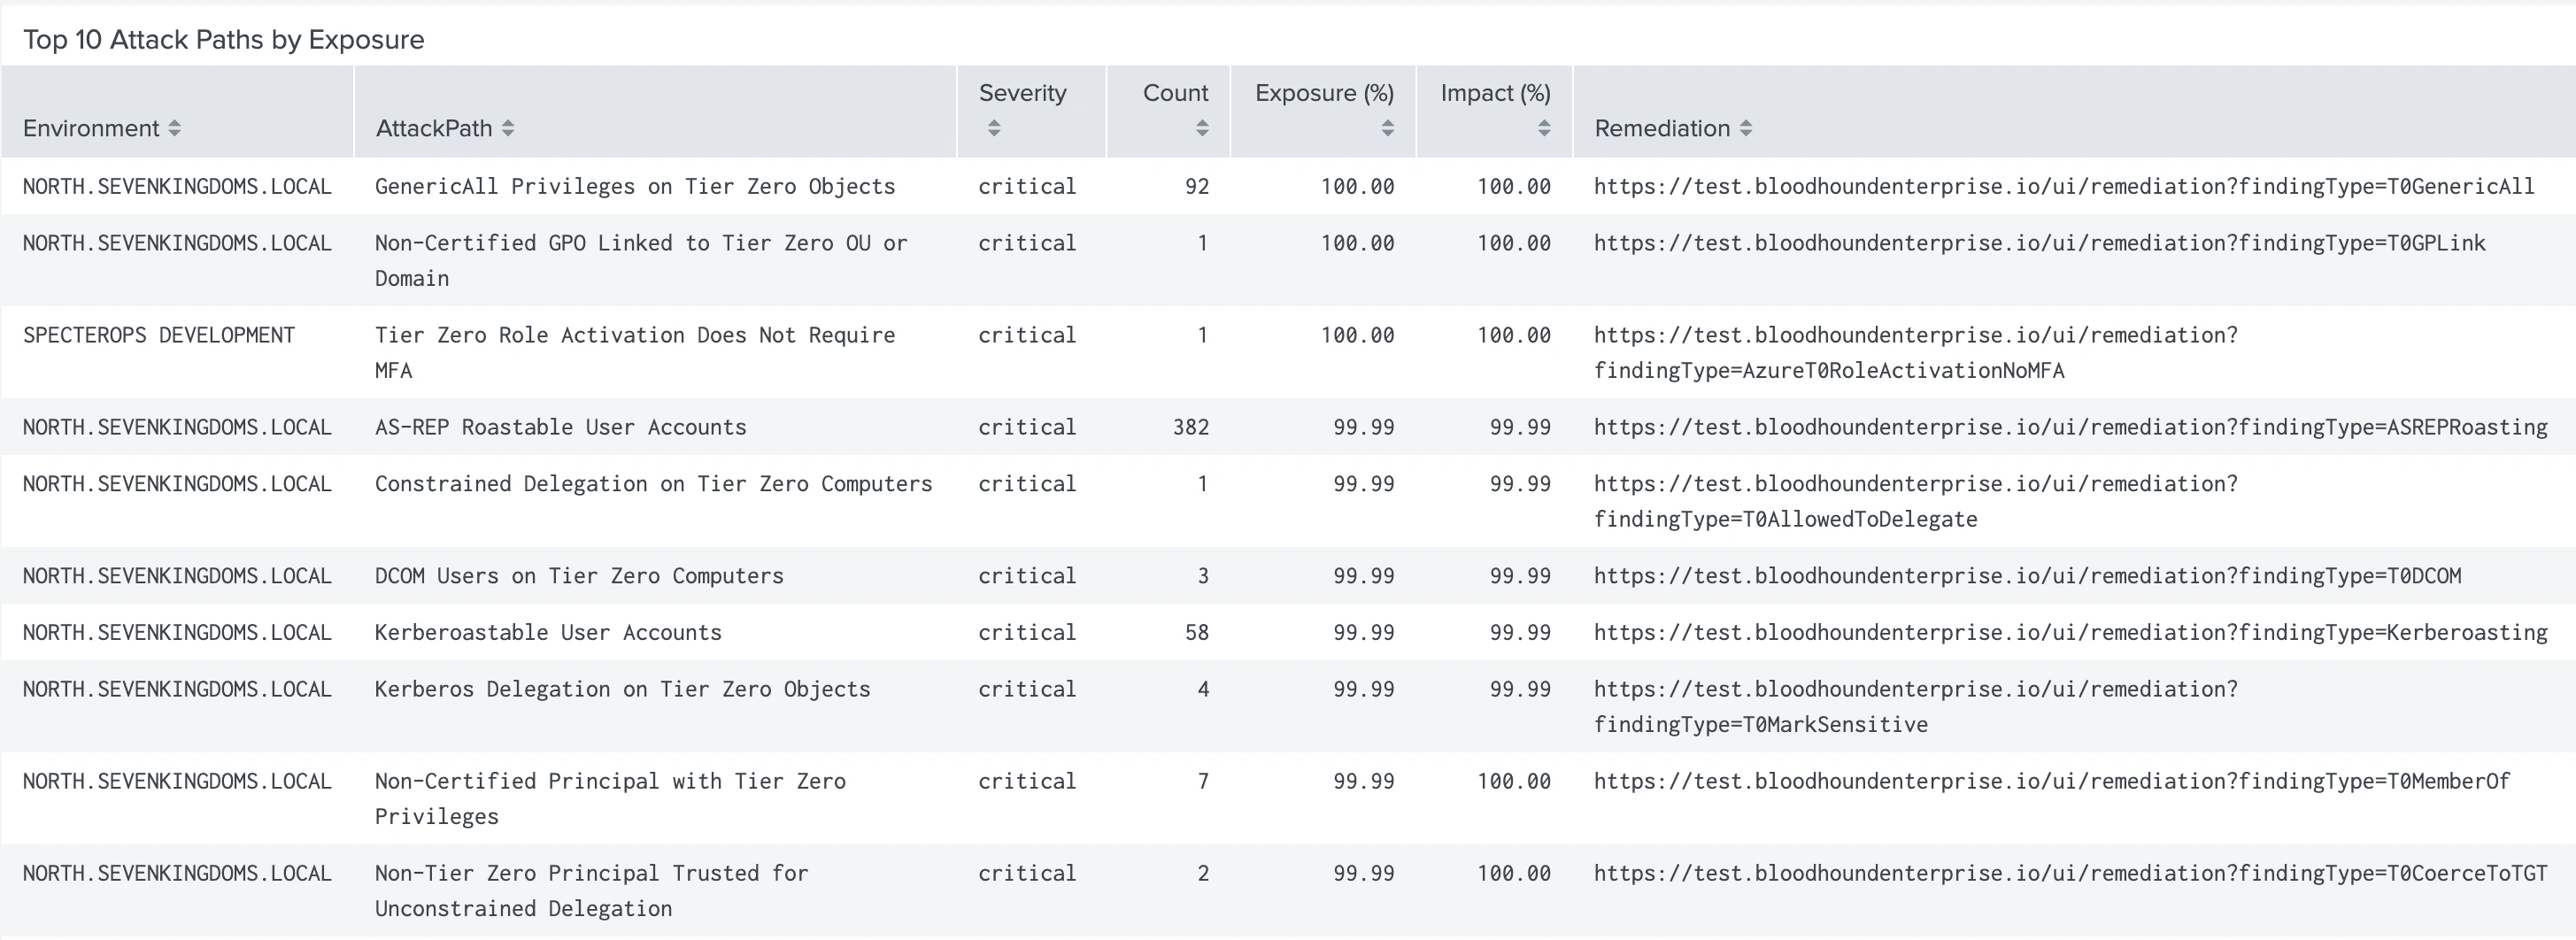Open the T0GenericAll remediation link
This screenshot has width=2576, height=940.
click(x=2064, y=186)
